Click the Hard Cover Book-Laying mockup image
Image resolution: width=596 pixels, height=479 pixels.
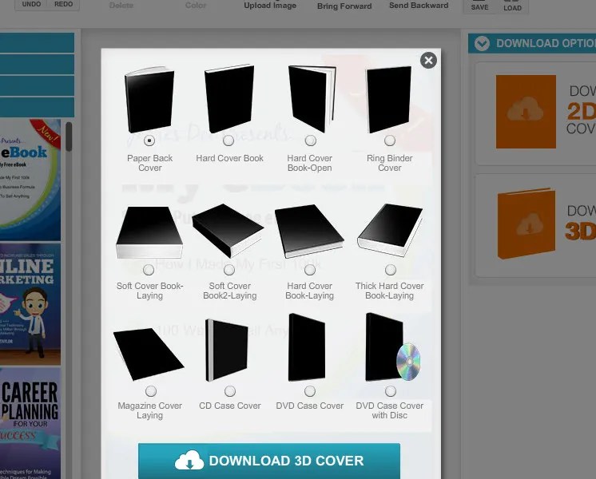(x=309, y=231)
